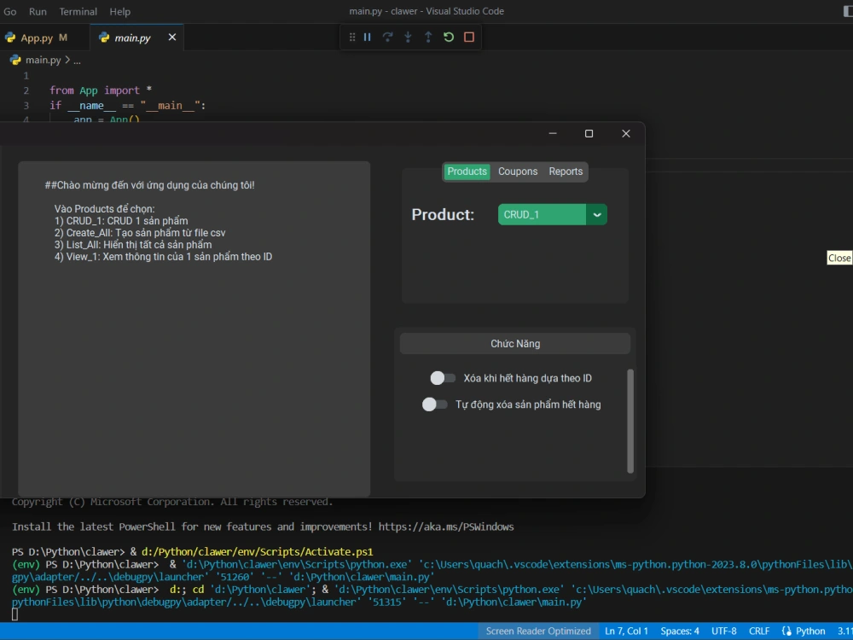
Task: Click the braces icon beside Python
Action: [786, 631]
